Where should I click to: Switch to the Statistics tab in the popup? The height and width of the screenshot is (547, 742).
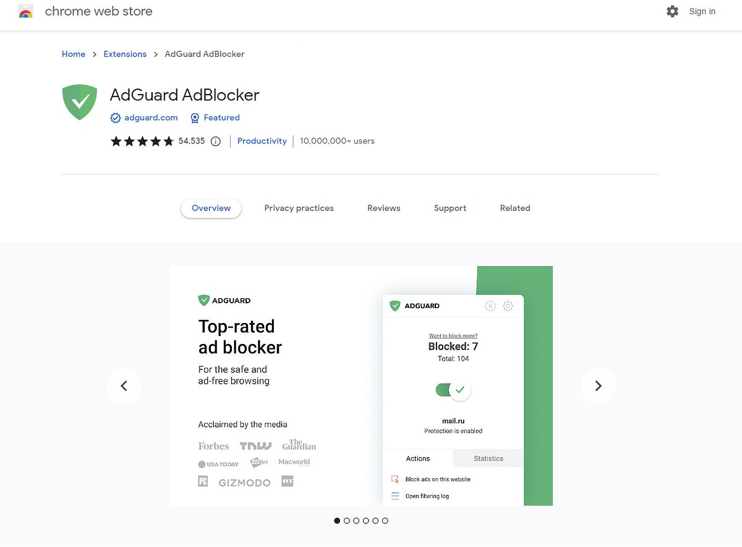[x=488, y=459]
